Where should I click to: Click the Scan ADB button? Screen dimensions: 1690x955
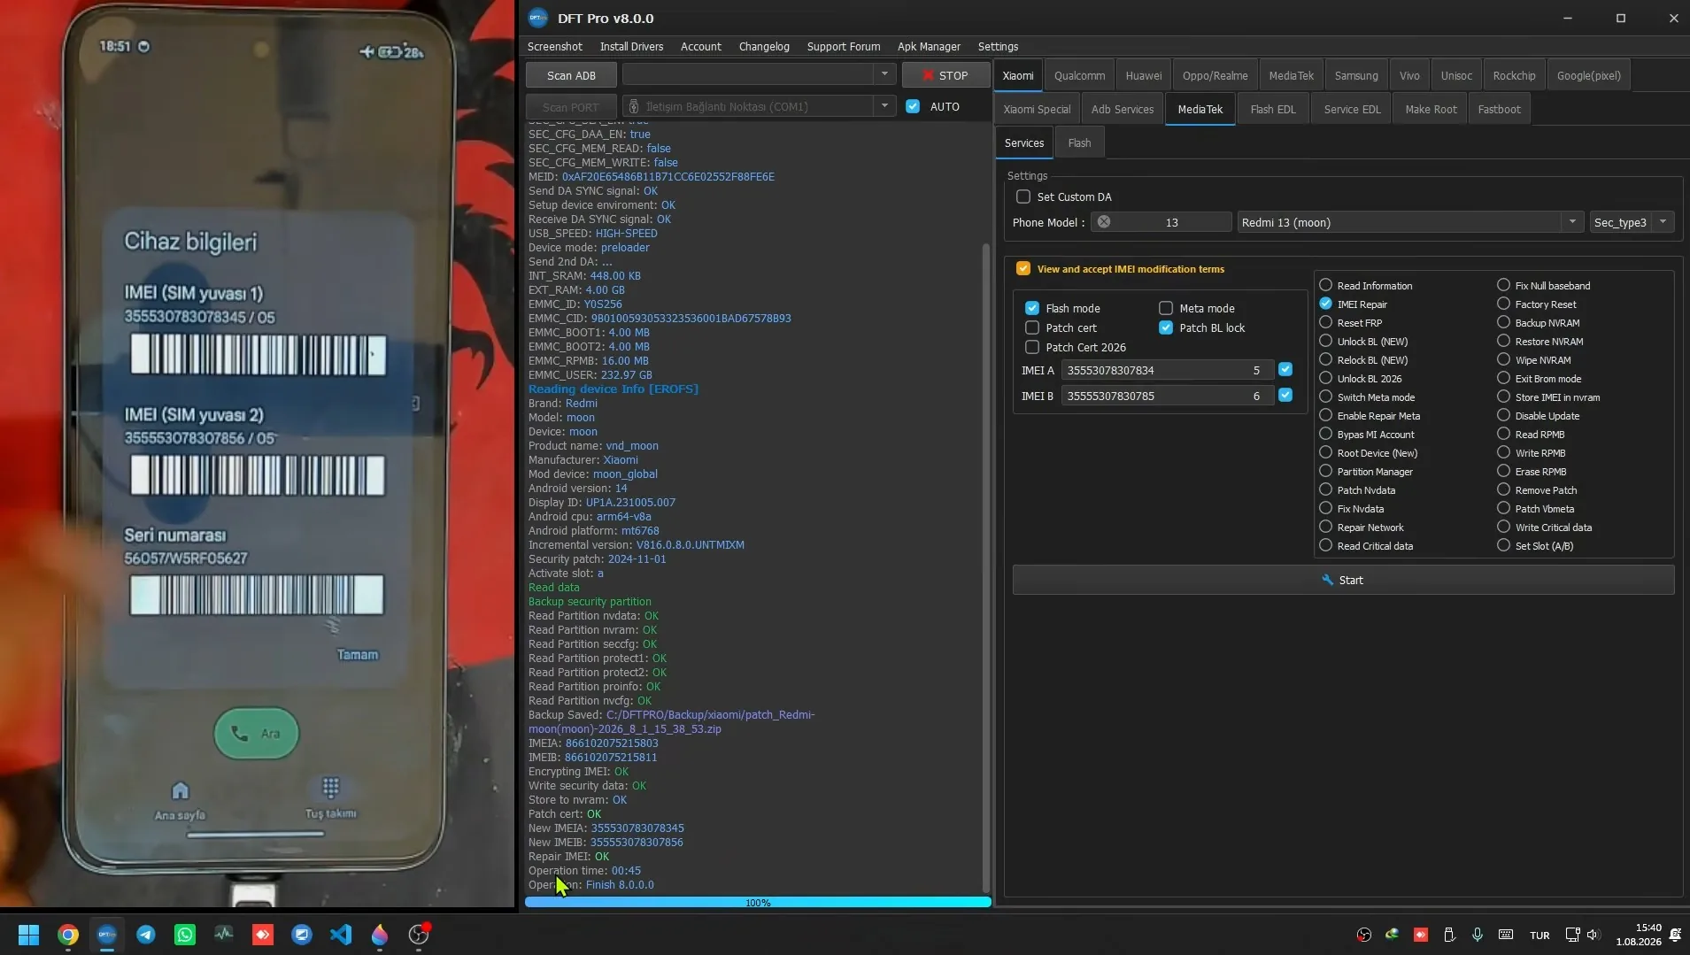(x=571, y=75)
